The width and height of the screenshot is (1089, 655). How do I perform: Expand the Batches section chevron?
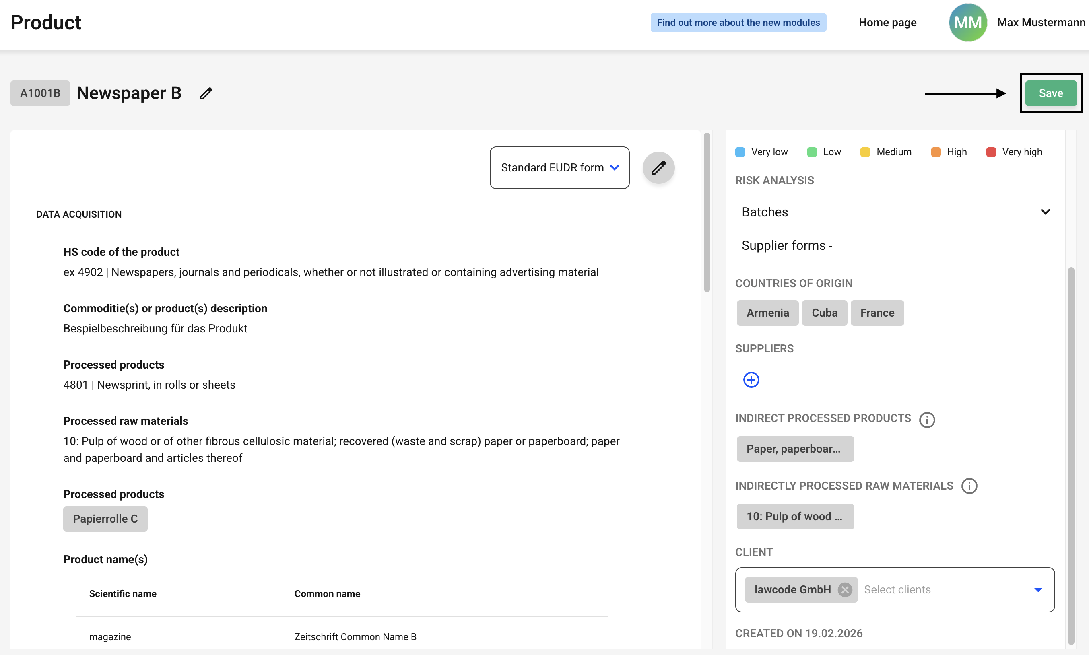pos(1045,212)
